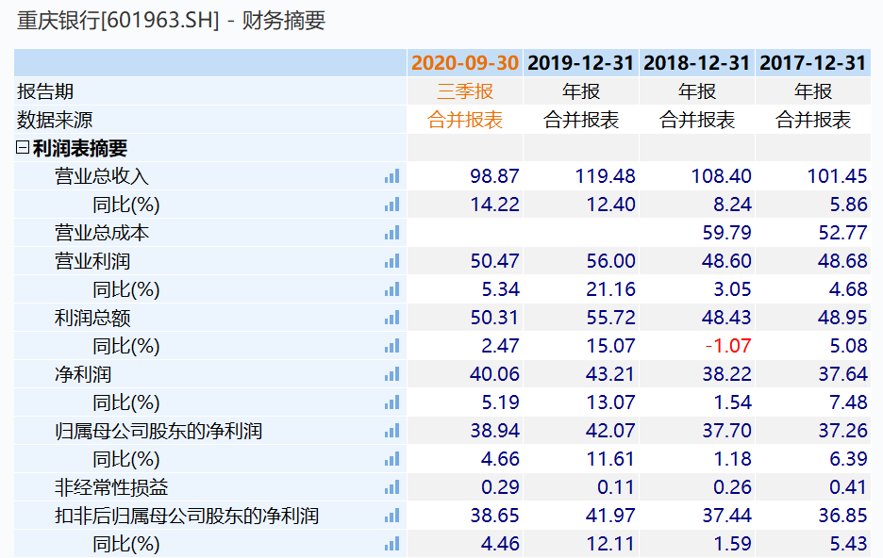Click 年报 under the 2019-12-31 column
The width and height of the screenshot is (883, 558).
579,90
